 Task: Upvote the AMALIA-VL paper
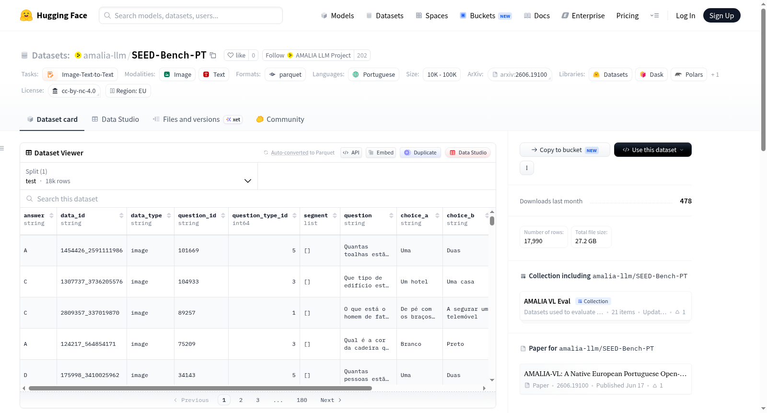[658, 385]
